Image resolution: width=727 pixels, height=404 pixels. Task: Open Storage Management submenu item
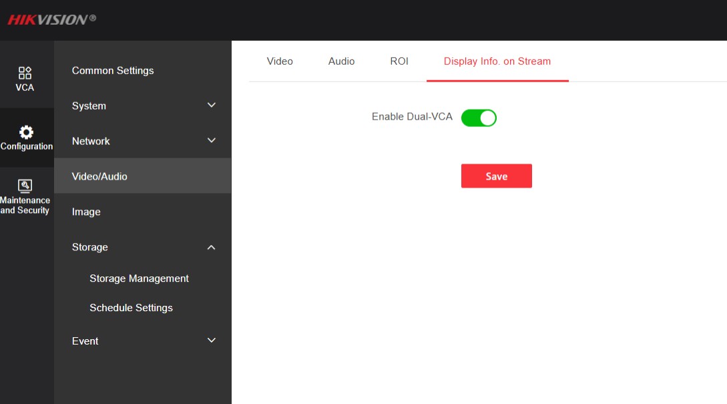coord(139,278)
